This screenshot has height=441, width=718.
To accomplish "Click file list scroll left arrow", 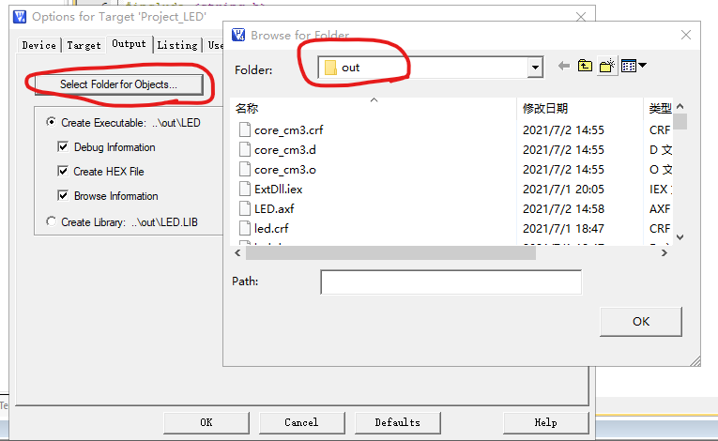I will (x=237, y=252).
